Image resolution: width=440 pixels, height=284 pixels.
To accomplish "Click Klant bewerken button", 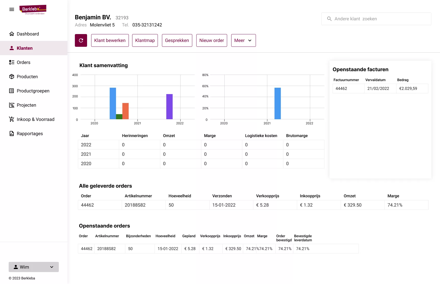I will point(110,40).
